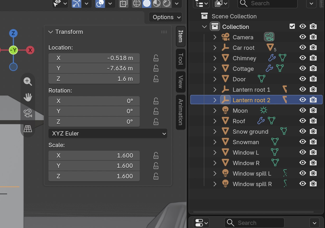Switch to the Item sidebar tab
The height and width of the screenshot is (228, 325).
pyautogui.click(x=181, y=36)
